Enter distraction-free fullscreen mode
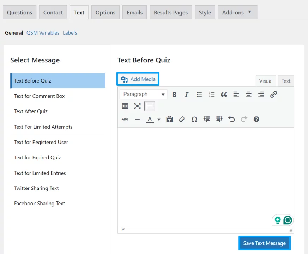This screenshot has height=254, width=308. (137, 106)
